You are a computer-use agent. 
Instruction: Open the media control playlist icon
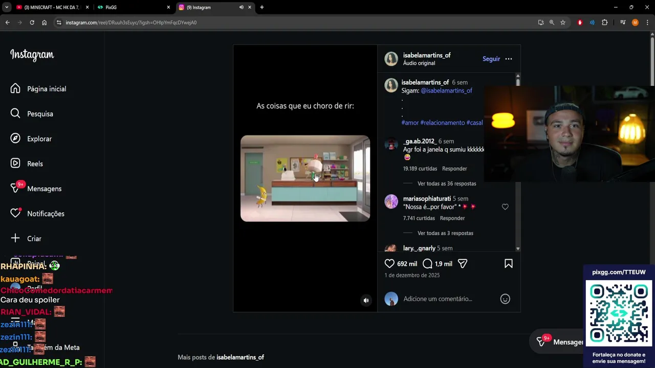click(x=623, y=22)
